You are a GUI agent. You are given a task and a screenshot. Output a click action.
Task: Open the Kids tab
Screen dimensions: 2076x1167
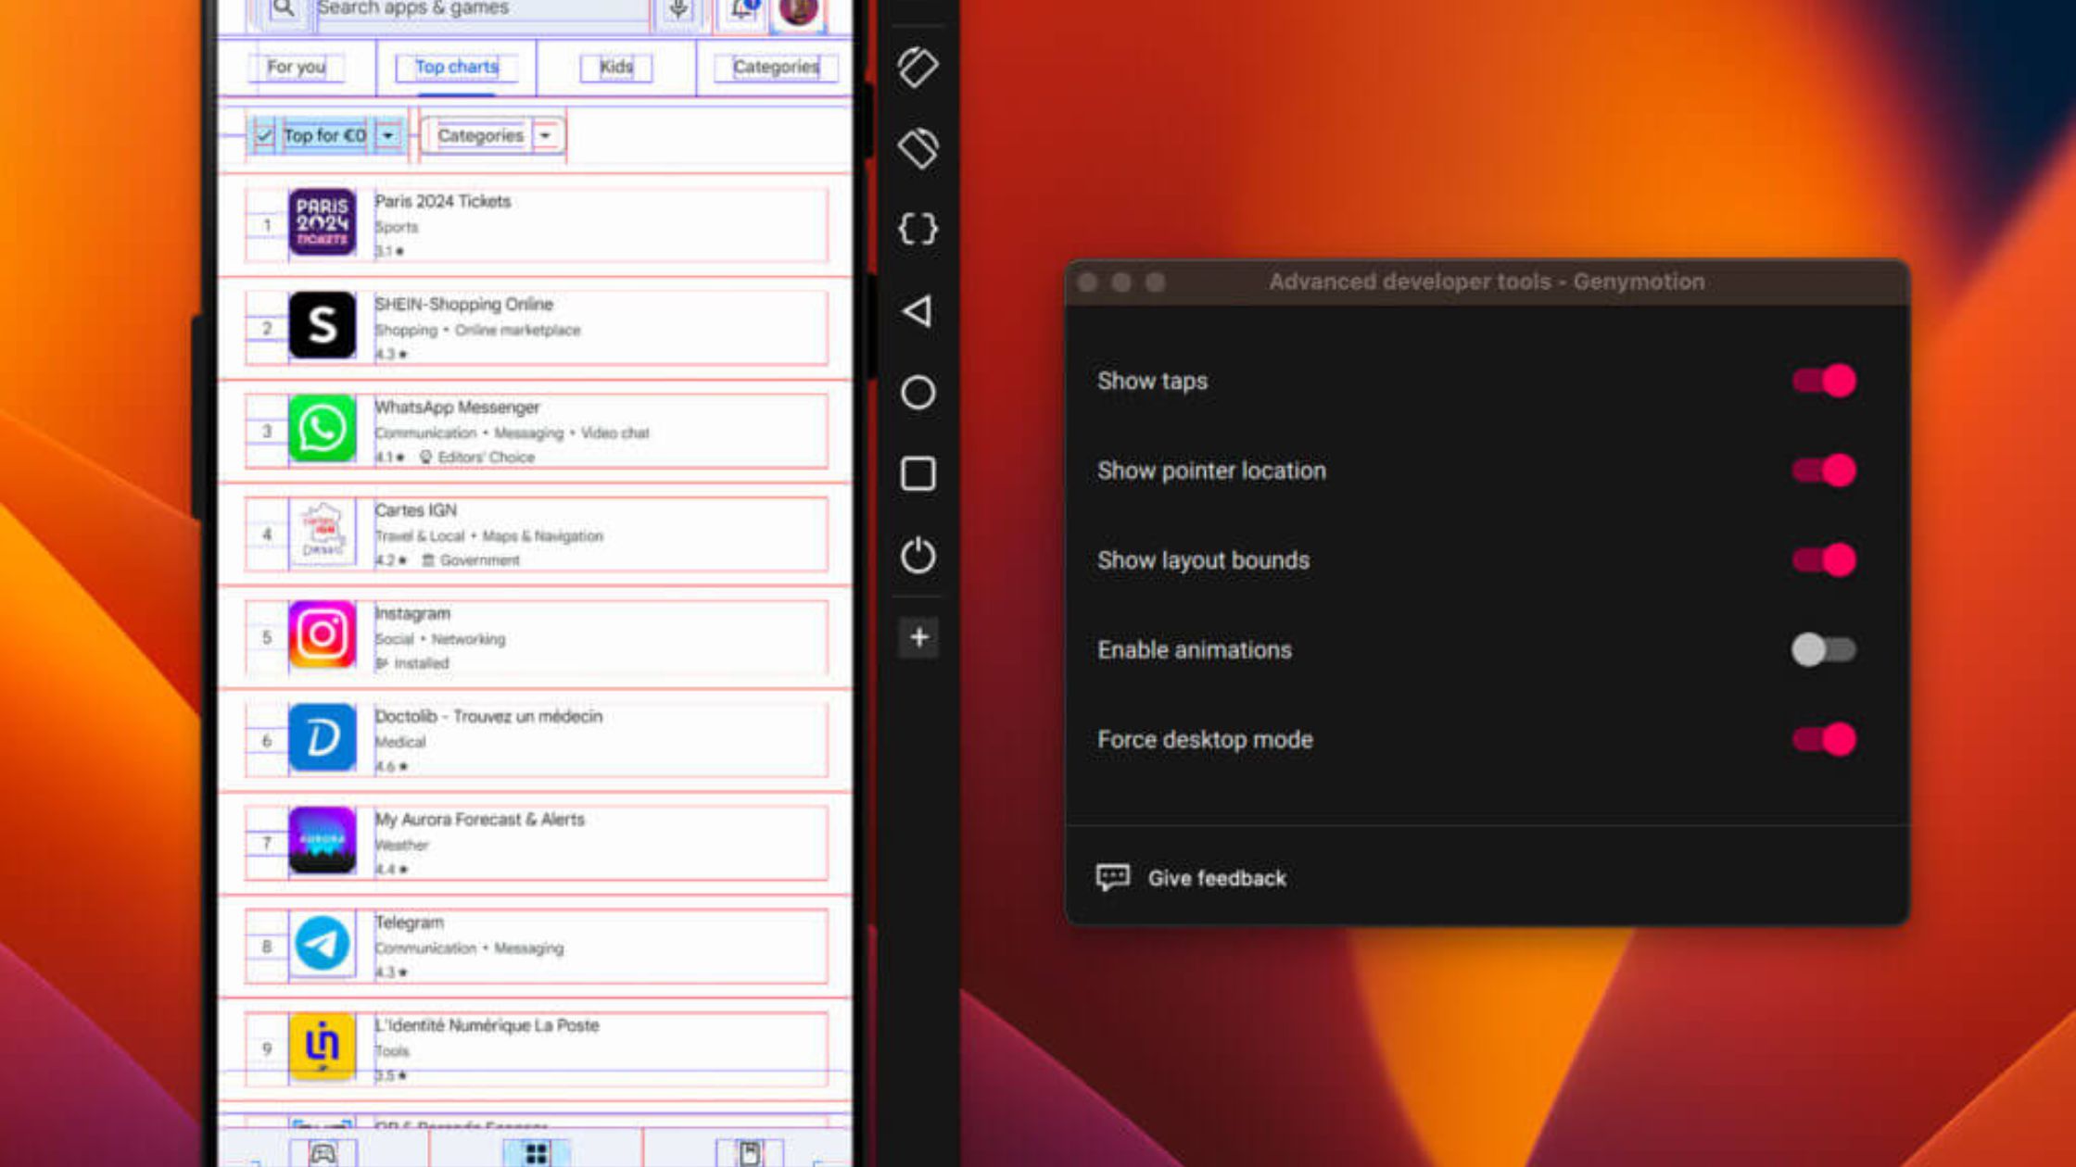615,67
